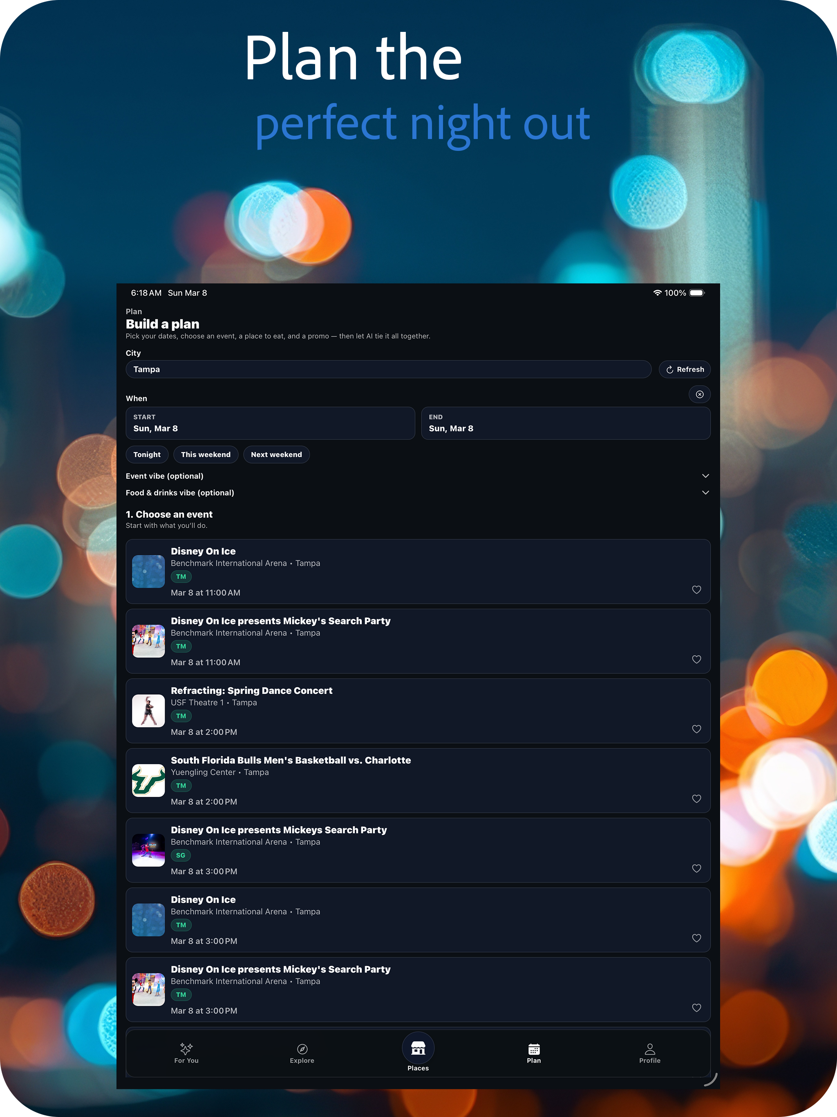Screen dimensions: 837x1117
Task: Tap the Refresh button beside the city field
Action: coord(685,369)
